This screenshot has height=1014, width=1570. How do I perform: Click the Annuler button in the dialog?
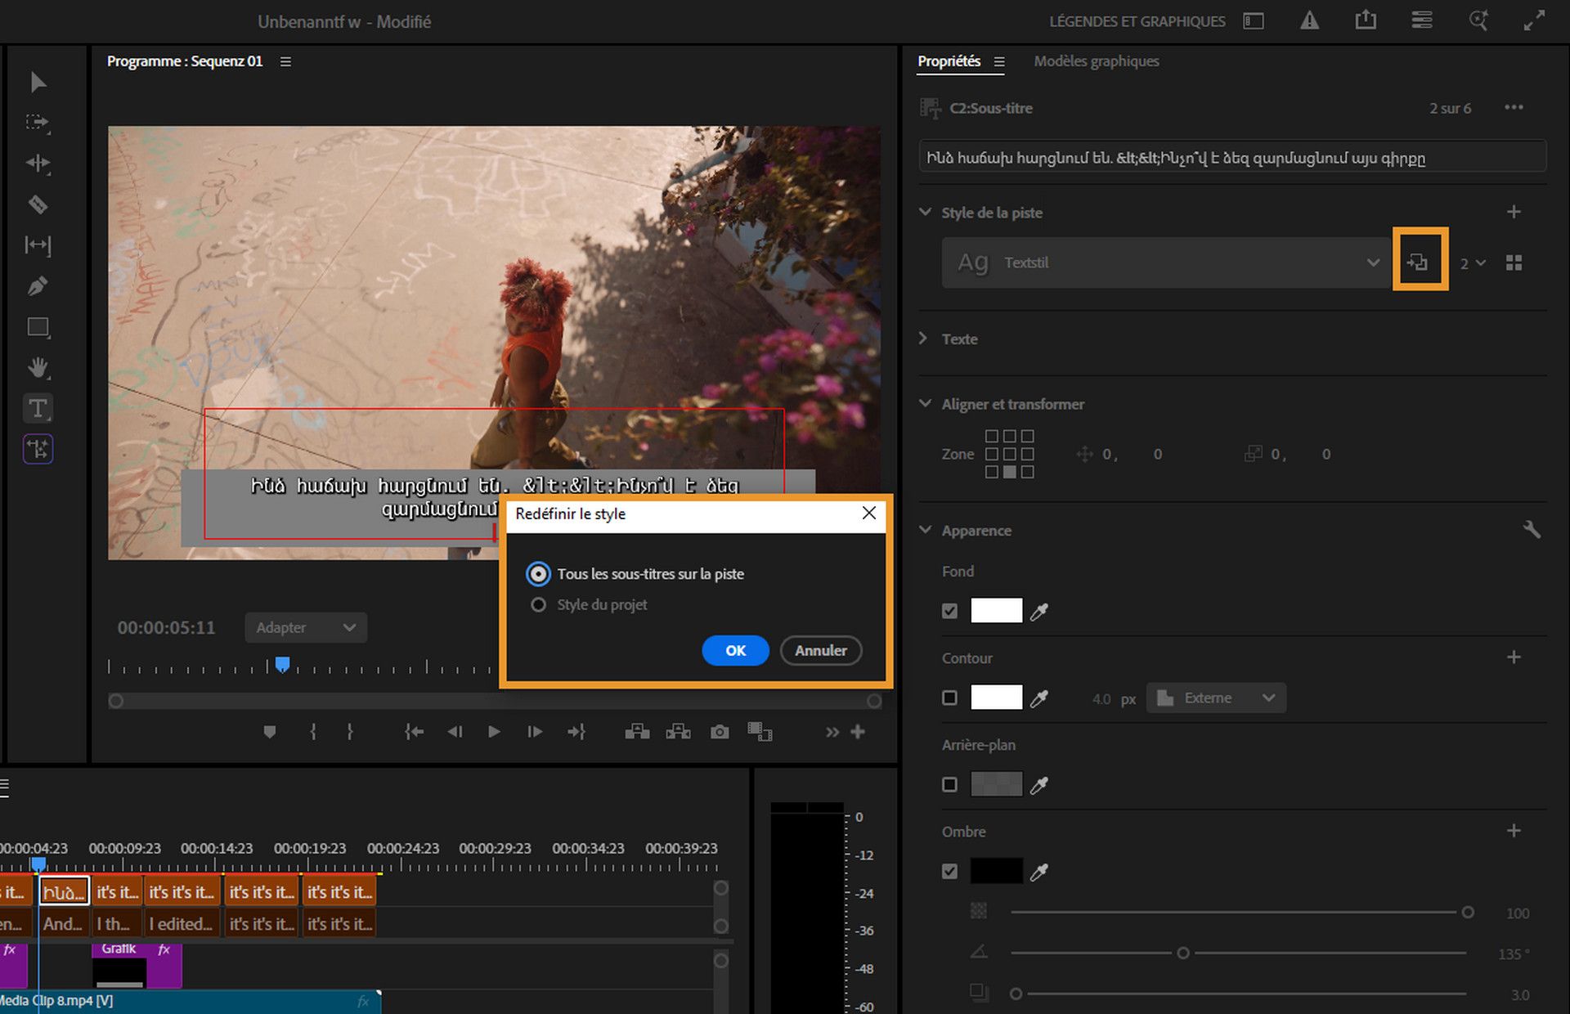pos(820,650)
